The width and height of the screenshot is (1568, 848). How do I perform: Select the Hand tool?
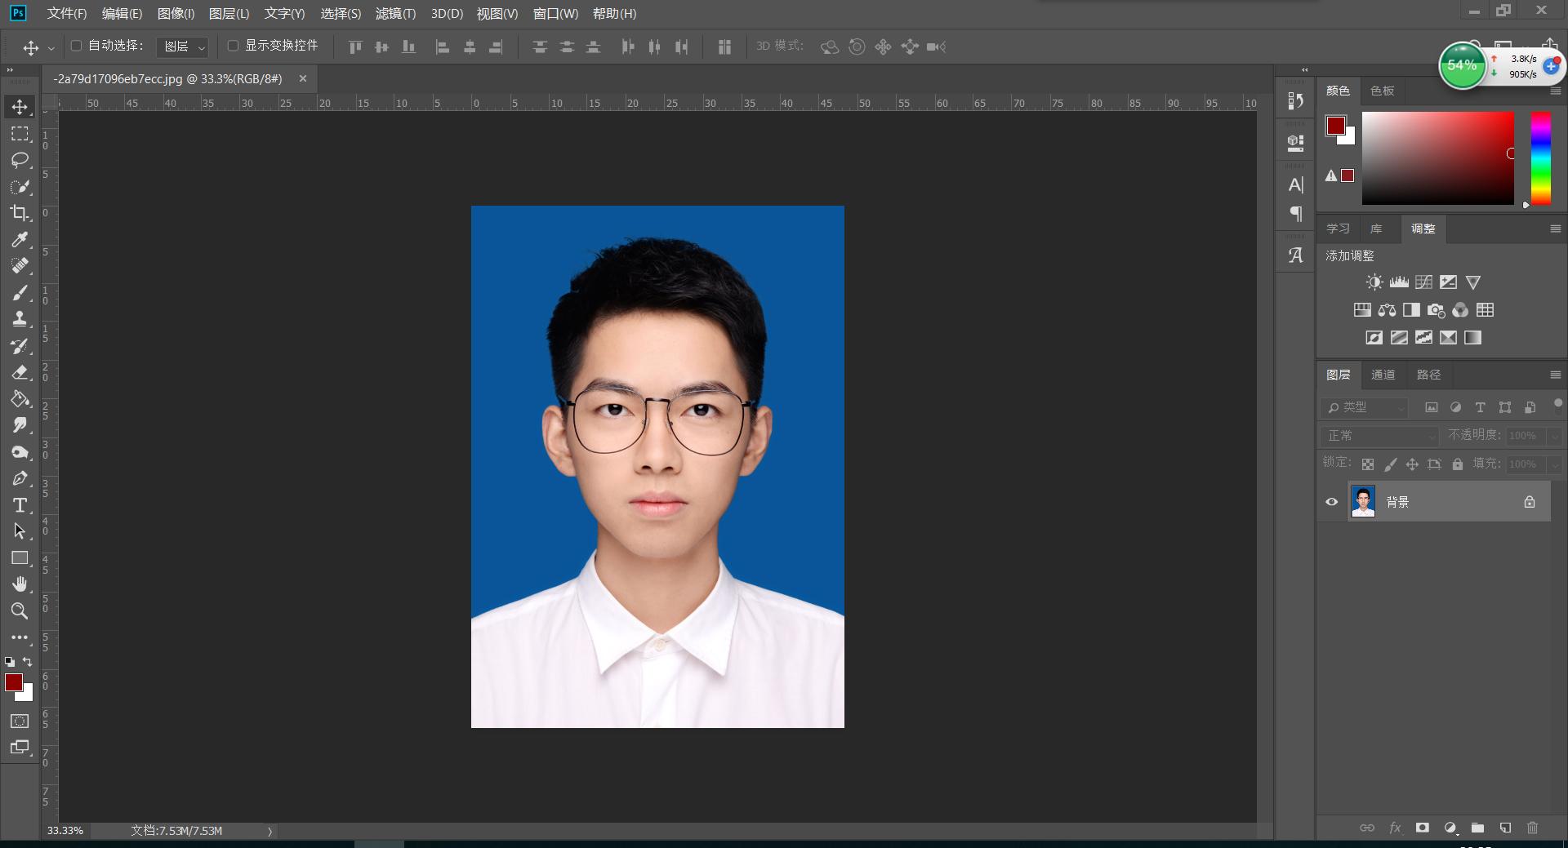point(20,584)
